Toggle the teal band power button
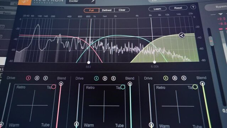 [x=96, y=79]
